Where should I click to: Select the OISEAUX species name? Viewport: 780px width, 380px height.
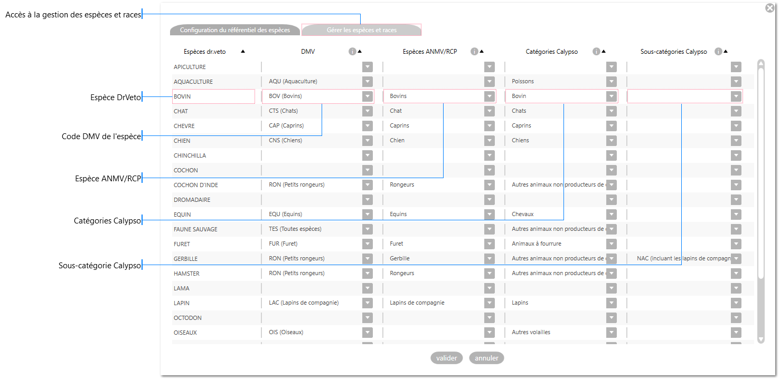185,333
